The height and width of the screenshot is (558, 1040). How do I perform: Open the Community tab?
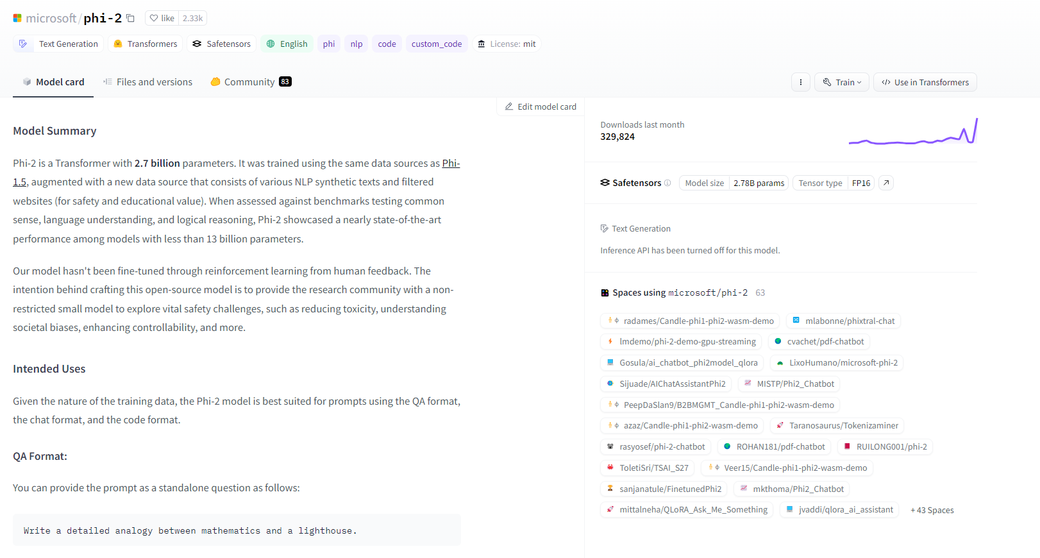coord(251,82)
